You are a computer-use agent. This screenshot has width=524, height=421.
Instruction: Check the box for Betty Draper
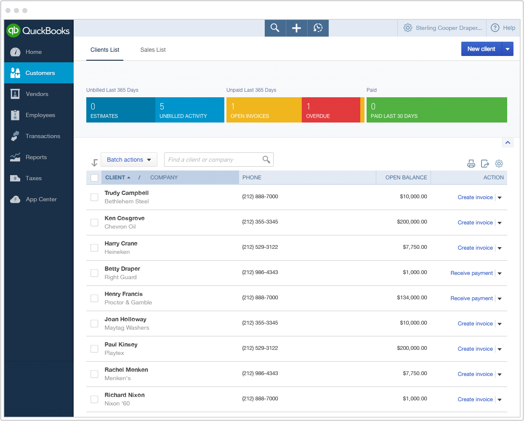(x=94, y=273)
